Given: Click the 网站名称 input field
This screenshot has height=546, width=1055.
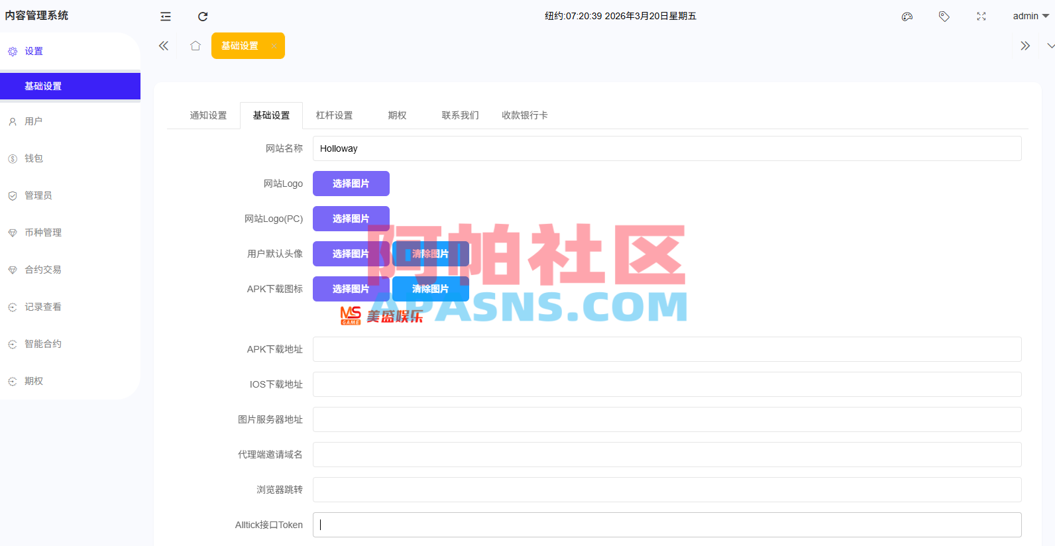Looking at the screenshot, I should (667, 148).
